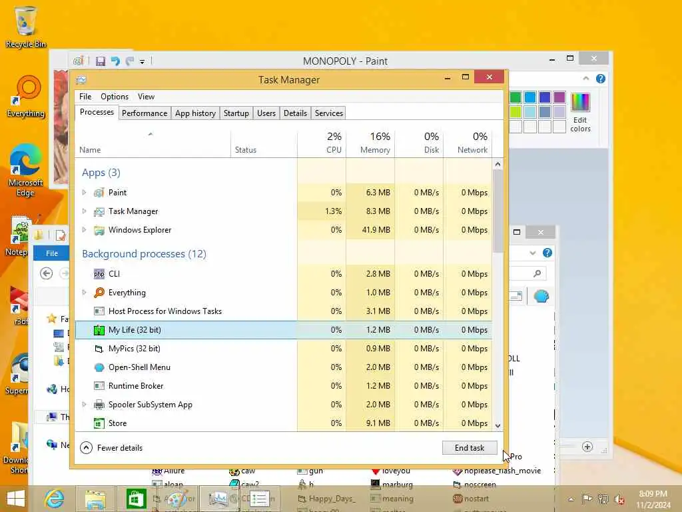Image resolution: width=682 pixels, height=512 pixels.
Task: Expand the Everything process group
Action: tap(85, 292)
